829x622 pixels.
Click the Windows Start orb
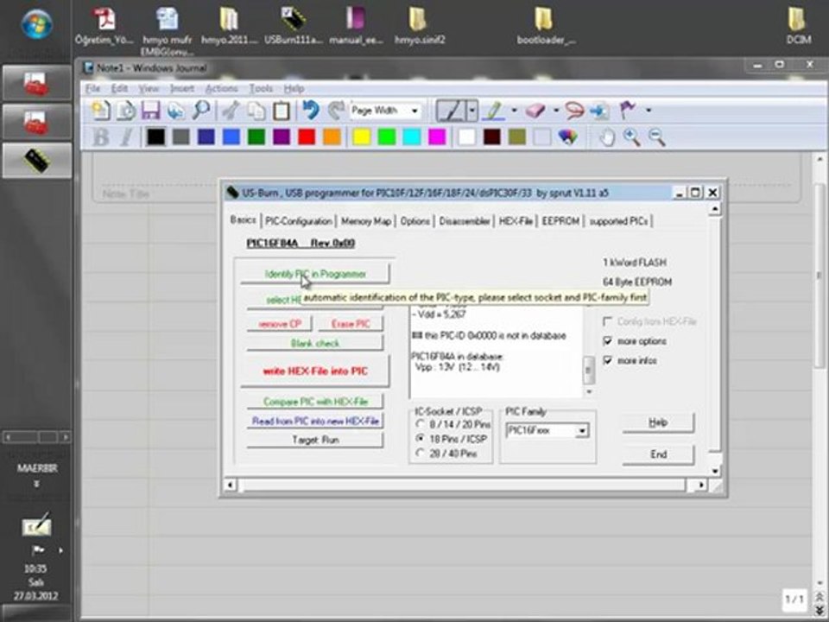click(x=36, y=24)
